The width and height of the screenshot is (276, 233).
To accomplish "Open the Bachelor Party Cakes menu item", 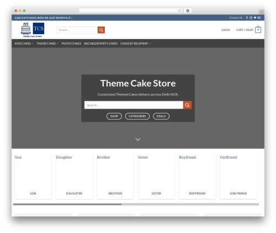I will (x=100, y=44).
